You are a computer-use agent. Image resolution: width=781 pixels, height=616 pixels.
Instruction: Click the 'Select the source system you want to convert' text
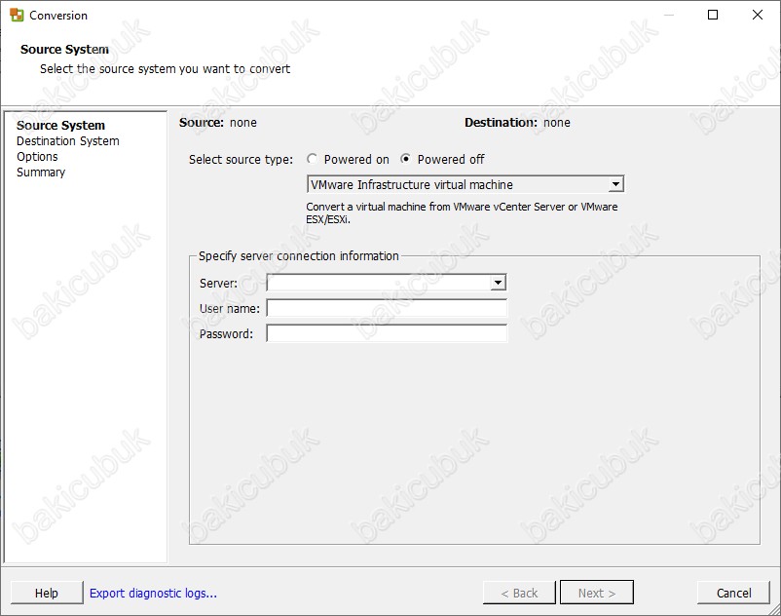[x=165, y=69]
